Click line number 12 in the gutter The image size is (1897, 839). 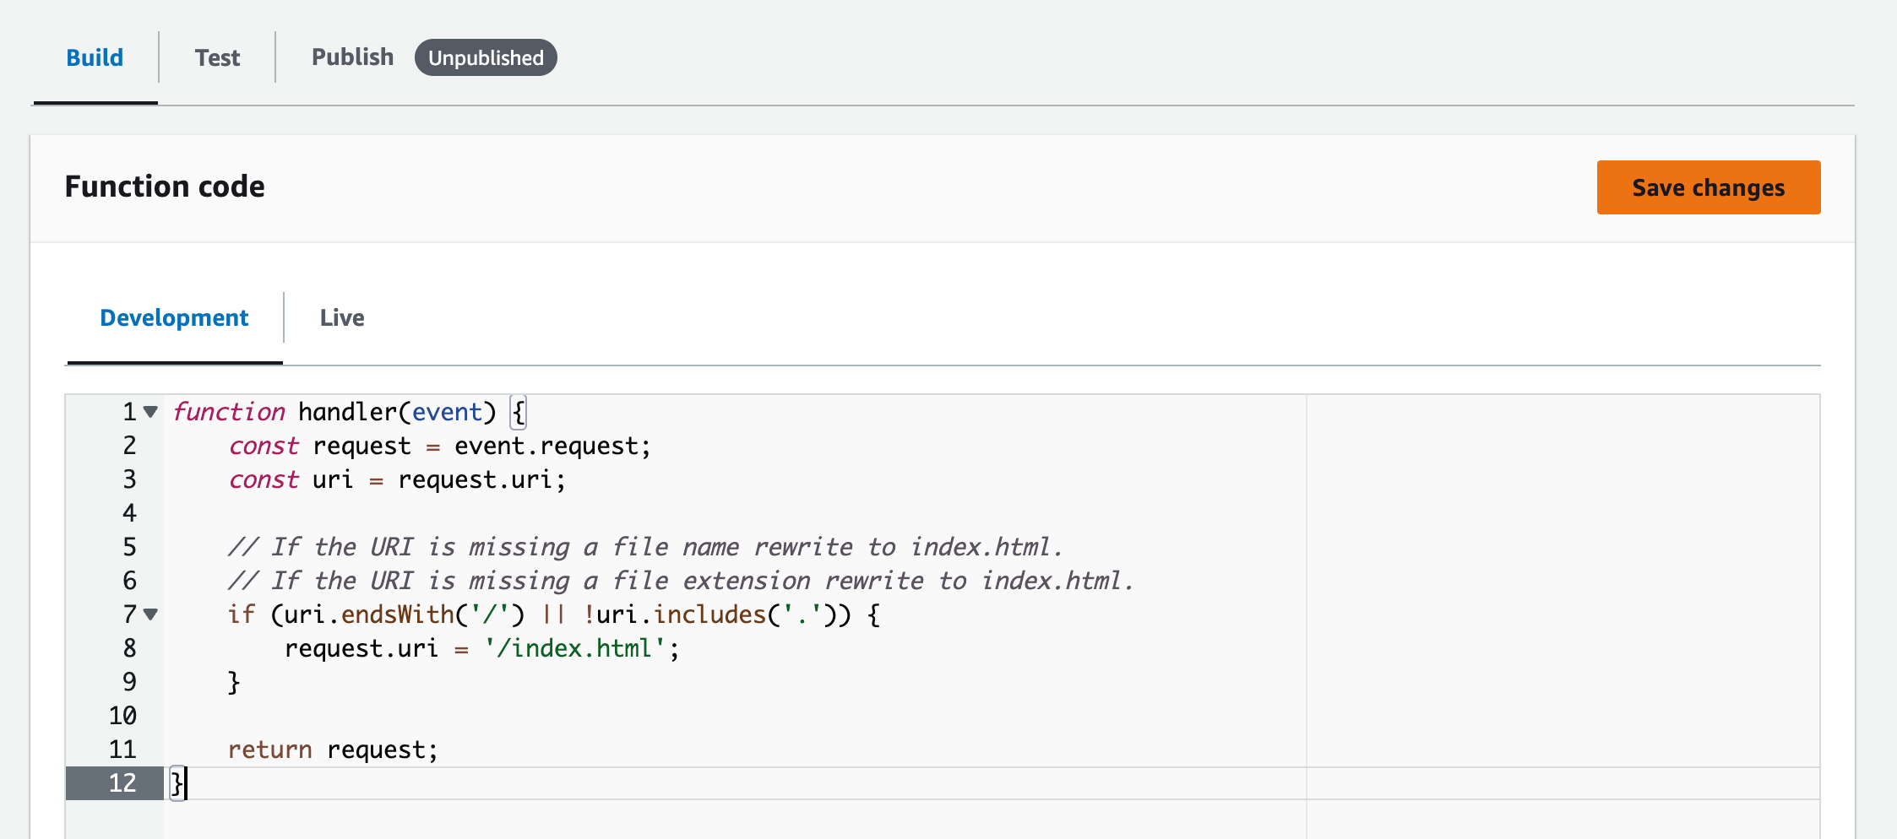coord(122,783)
